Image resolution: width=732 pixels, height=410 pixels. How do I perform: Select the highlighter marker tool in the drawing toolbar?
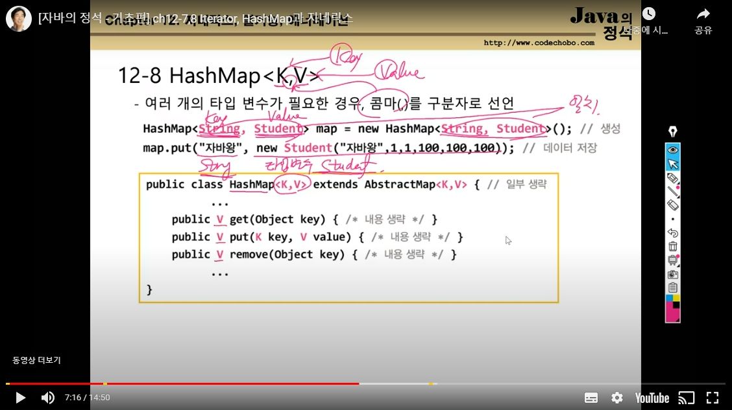[x=673, y=177]
